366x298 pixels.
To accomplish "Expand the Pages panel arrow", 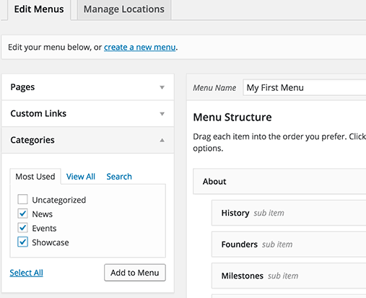I will tap(162, 87).
